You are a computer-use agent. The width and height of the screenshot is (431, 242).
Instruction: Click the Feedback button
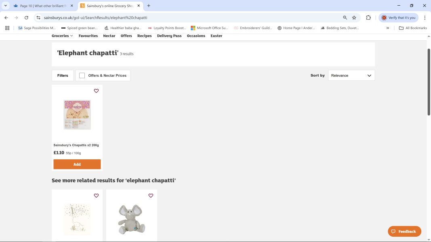pos(404,232)
